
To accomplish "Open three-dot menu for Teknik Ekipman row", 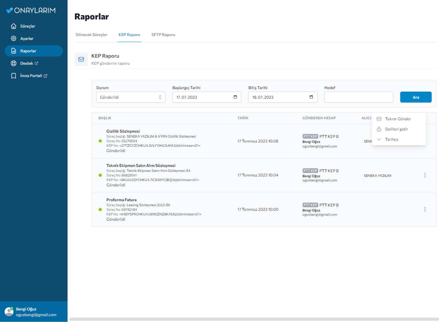I will [425, 175].
